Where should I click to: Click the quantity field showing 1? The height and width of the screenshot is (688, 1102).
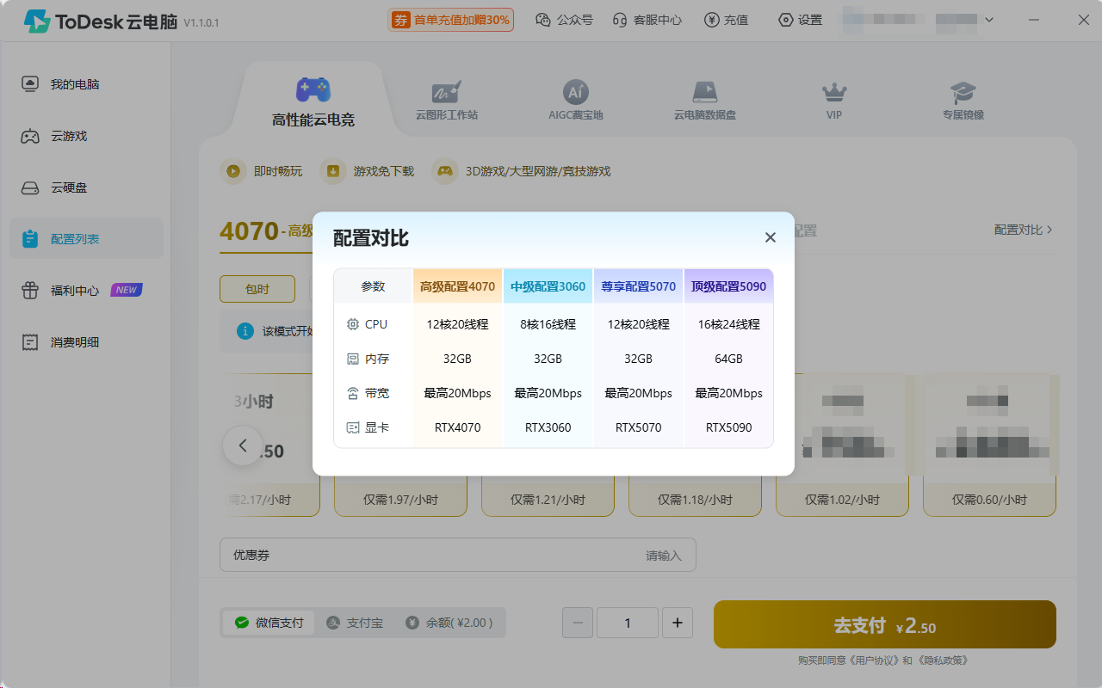coord(628,623)
